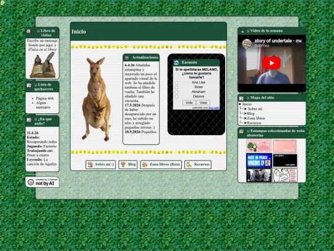The height and width of the screenshot is (251, 334).
Task: Open the guestbook book-and-quill image
Action: [x=43, y=65]
